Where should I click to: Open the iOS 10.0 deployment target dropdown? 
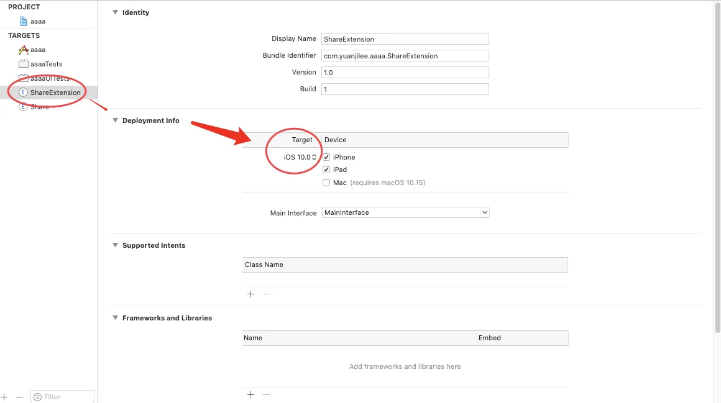[301, 157]
